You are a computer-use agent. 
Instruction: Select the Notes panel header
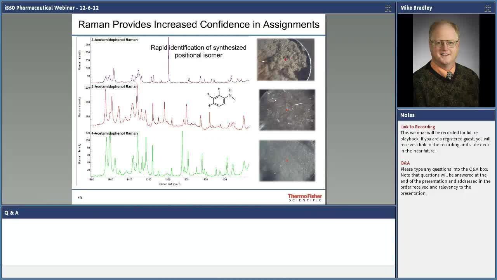pos(446,115)
